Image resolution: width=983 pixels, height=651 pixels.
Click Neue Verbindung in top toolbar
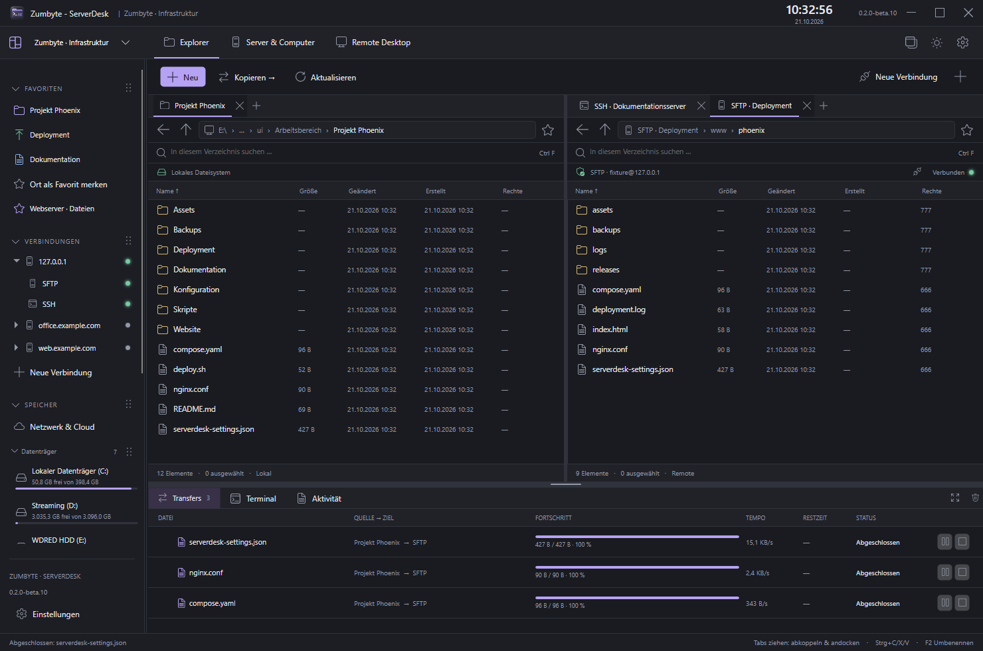pos(898,77)
